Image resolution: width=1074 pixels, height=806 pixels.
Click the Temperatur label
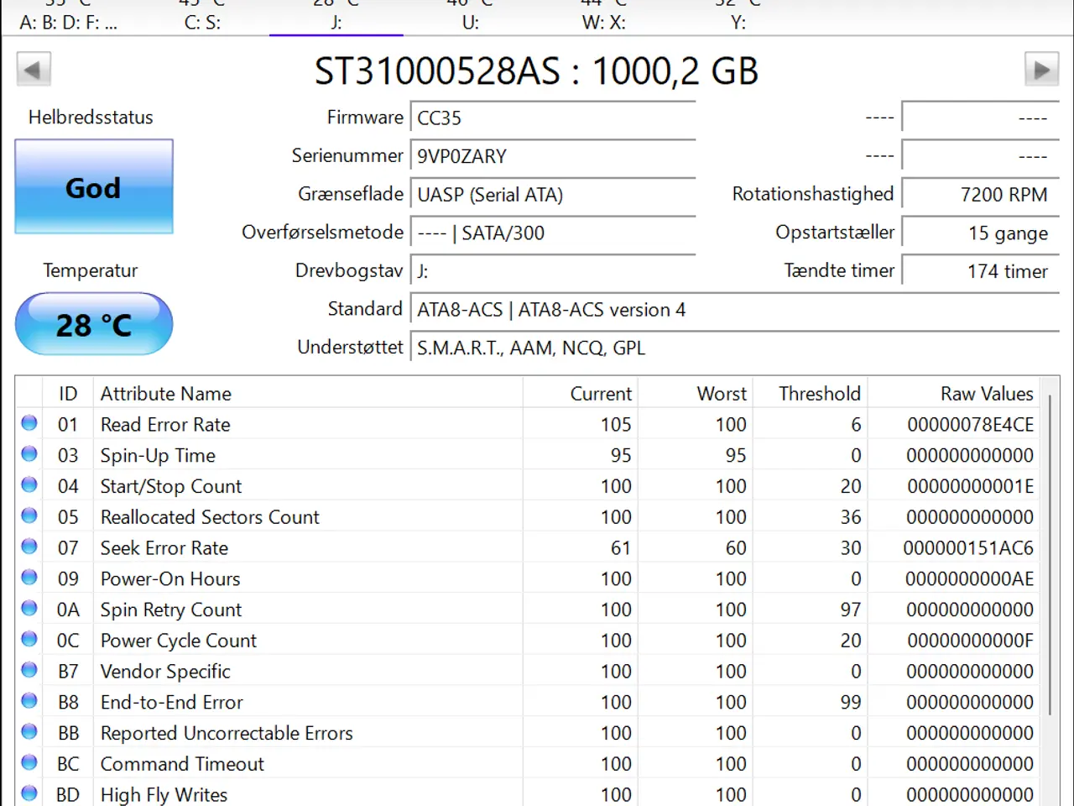point(90,270)
